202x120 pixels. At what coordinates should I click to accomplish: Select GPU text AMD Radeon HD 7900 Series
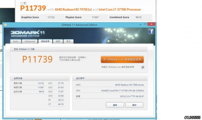[x=130, y=85]
